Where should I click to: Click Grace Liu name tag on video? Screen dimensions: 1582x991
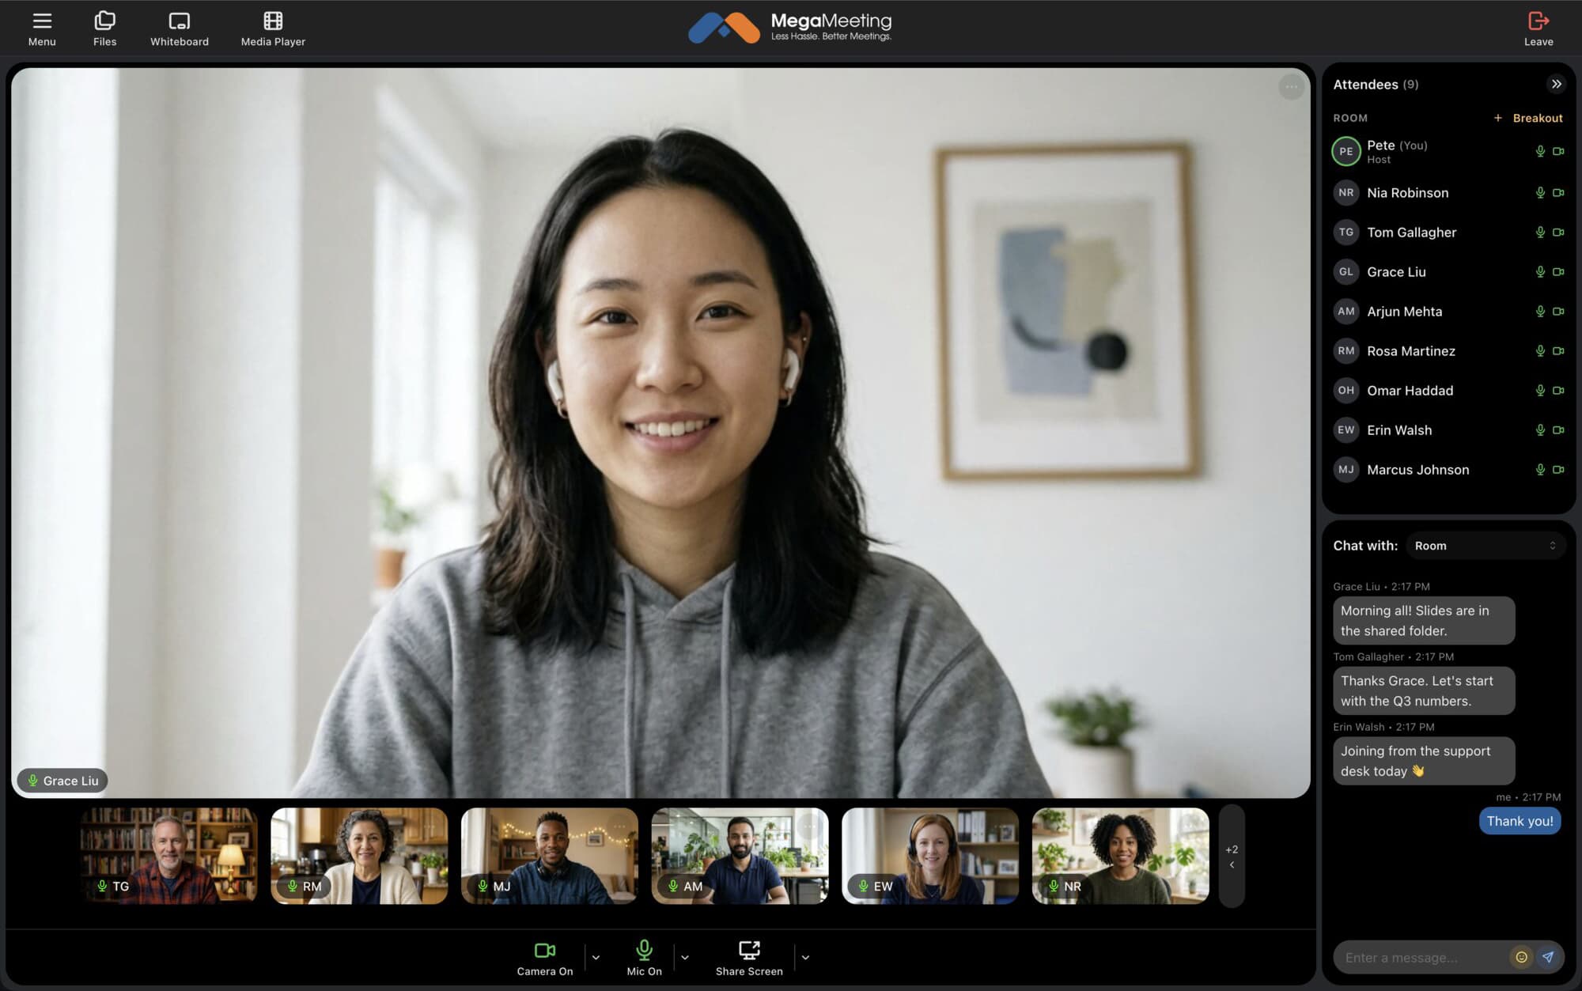tap(62, 781)
